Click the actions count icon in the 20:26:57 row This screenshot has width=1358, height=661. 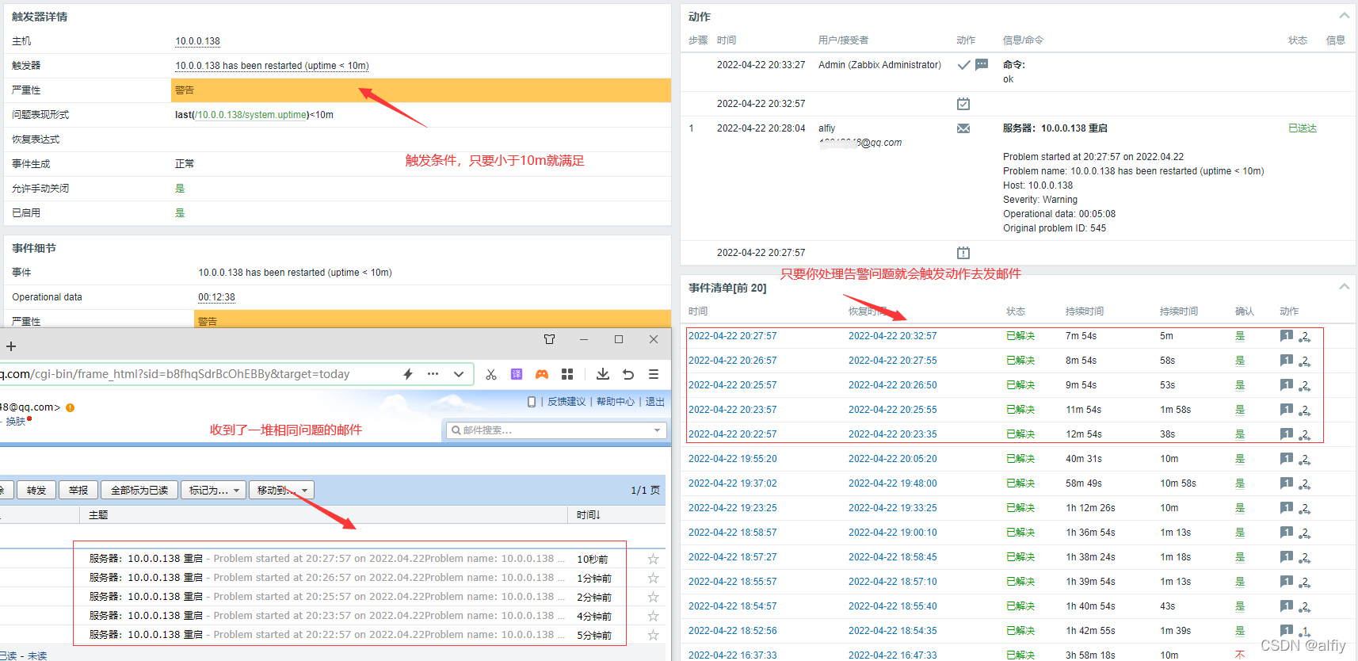(x=1304, y=361)
